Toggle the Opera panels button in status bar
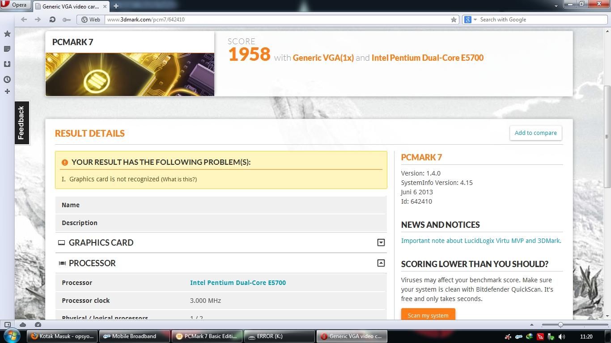The width and height of the screenshot is (611, 343). point(7,325)
